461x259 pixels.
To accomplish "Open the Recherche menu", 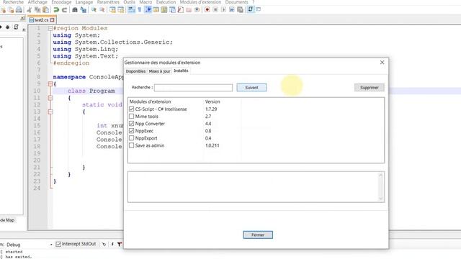I will (13, 2).
